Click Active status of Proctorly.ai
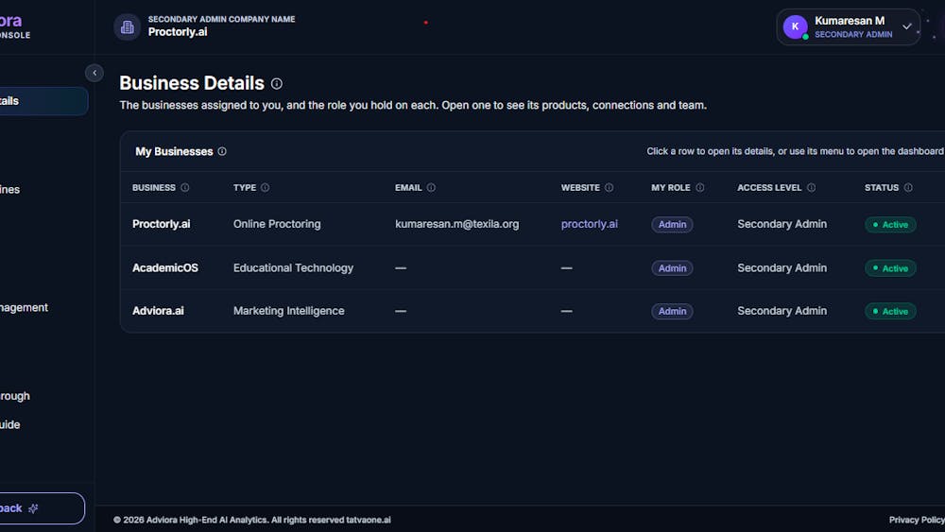This screenshot has height=532, width=945. pos(890,224)
